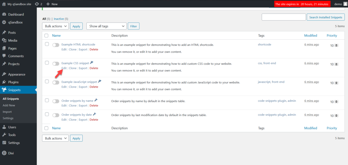The width and height of the screenshot is (348, 165).
Task: Switch to the All (5) filter
Action: 46,19
